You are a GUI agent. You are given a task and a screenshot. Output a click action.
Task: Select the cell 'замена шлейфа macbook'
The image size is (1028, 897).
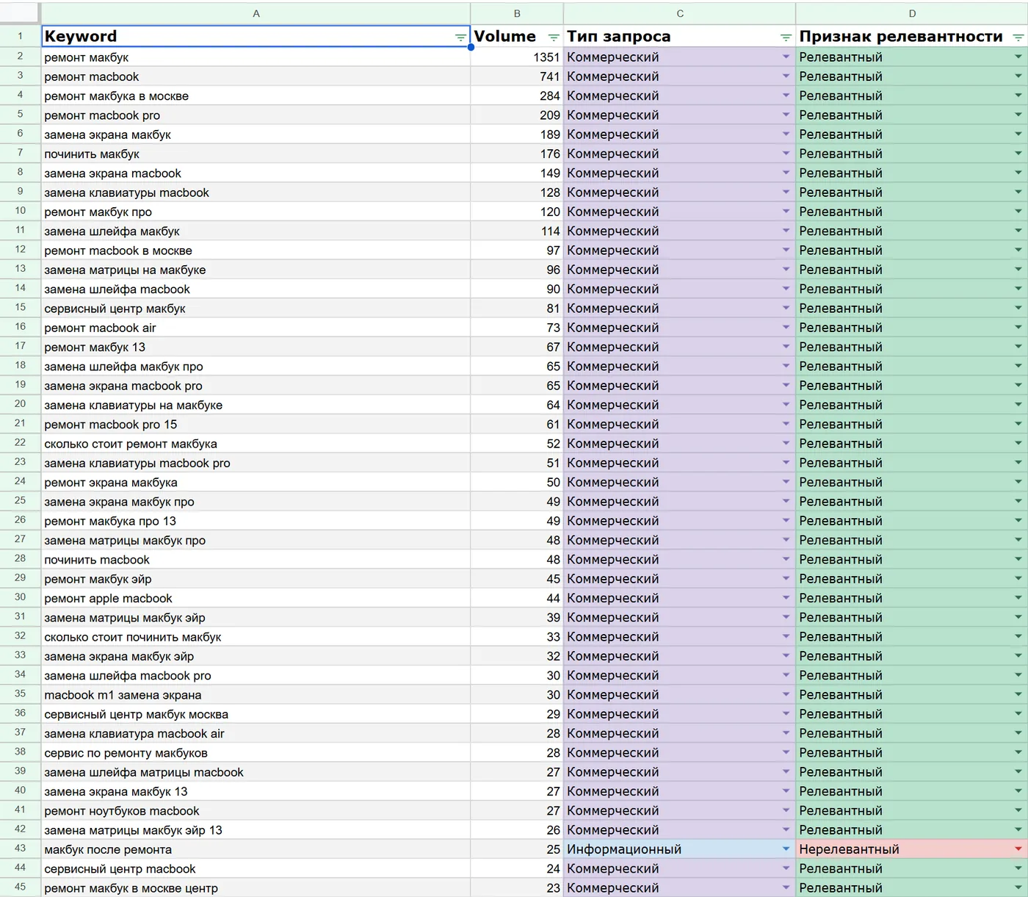(x=256, y=289)
